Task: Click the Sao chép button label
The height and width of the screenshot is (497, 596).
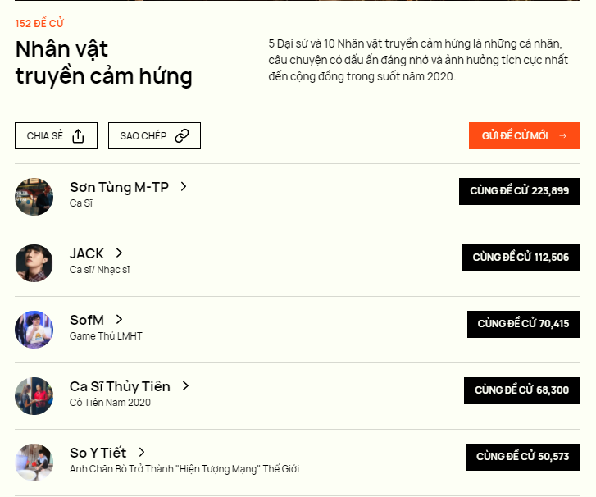Action: tap(143, 136)
